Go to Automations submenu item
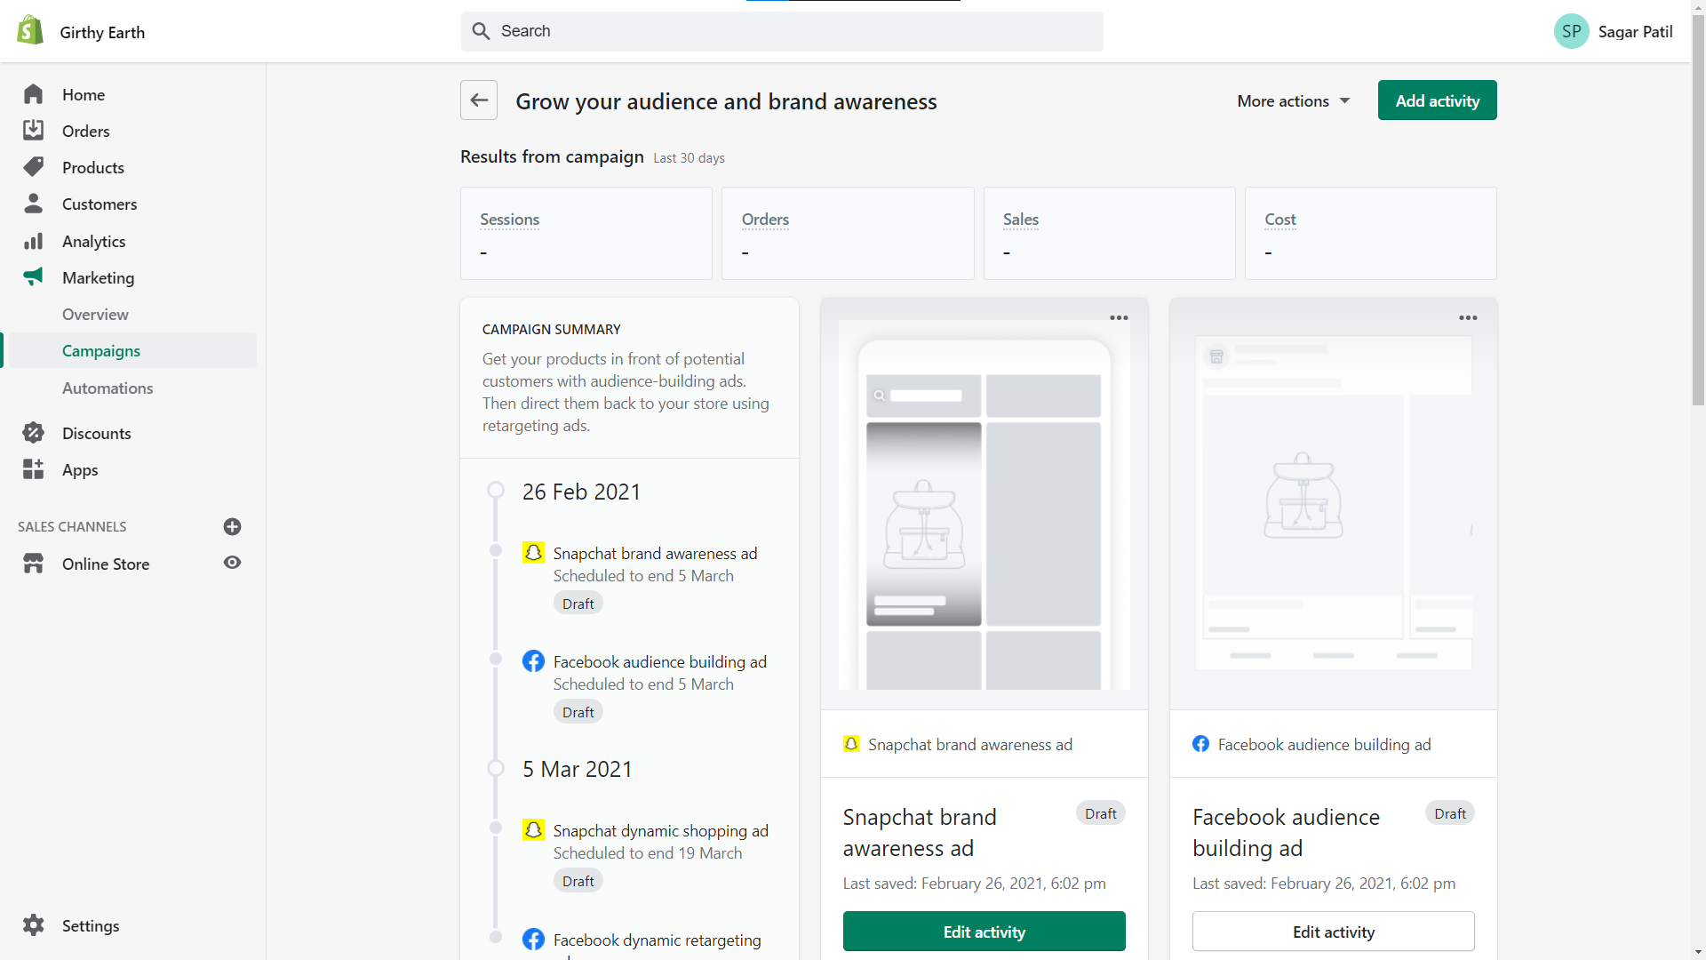The height and width of the screenshot is (960, 1706). pos(108,388)
